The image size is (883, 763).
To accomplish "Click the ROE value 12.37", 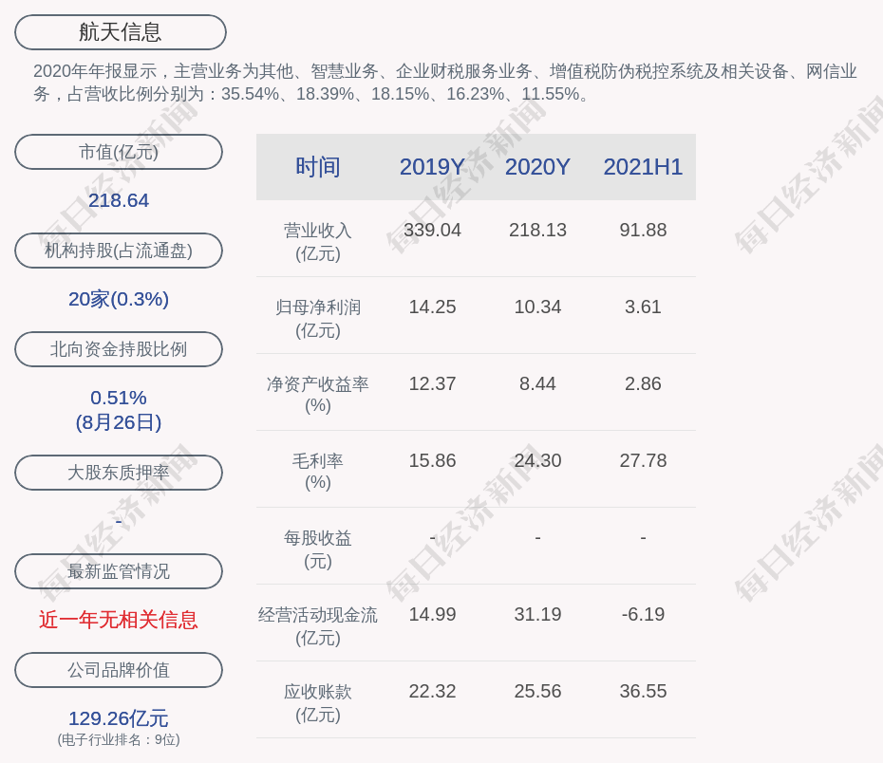I will coord(433,383).
